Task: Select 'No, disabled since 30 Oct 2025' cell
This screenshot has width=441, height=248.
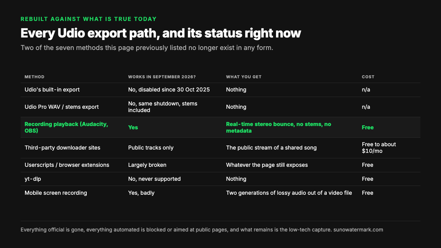Action: pos(169,90)
